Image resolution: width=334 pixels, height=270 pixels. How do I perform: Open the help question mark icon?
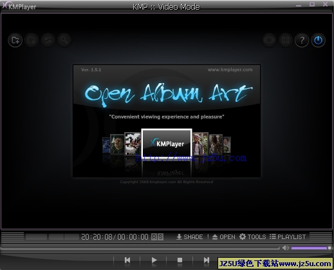click(x=302, y=40)
